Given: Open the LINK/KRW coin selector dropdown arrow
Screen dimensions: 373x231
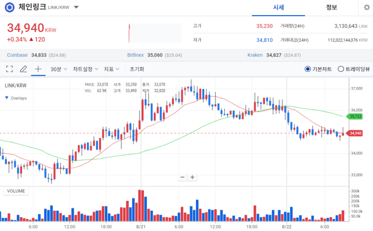Looking at the screenshot, I should click(76, 7).
